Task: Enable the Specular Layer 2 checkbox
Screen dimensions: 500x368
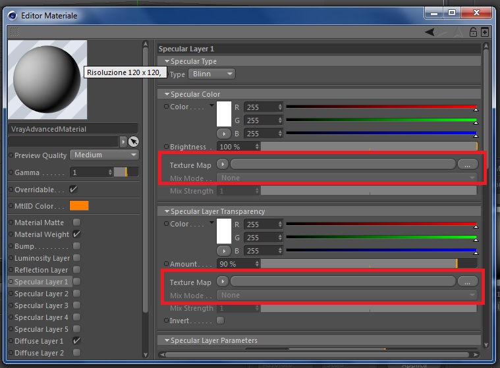Action: [x=76, y=294]
